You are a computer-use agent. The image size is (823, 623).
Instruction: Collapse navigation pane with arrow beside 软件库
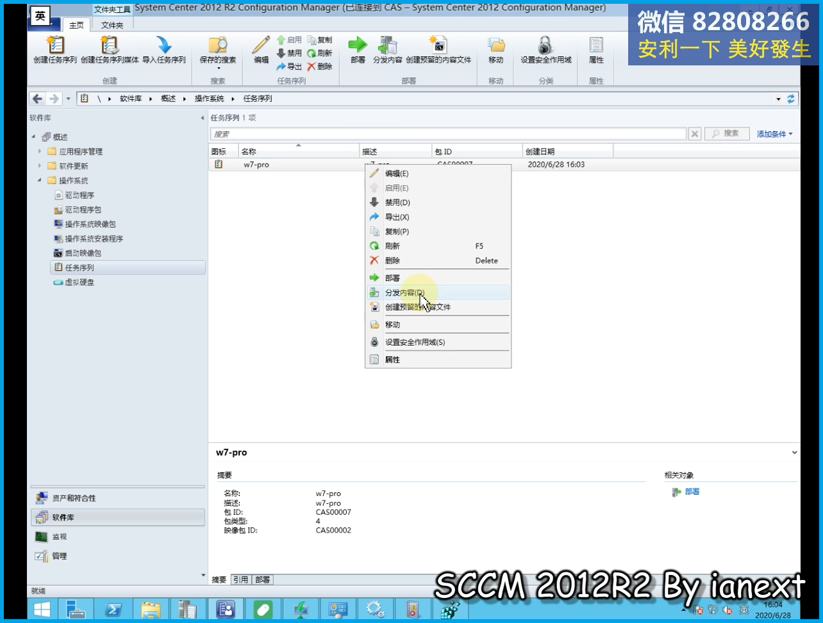[x=203, y=119]
